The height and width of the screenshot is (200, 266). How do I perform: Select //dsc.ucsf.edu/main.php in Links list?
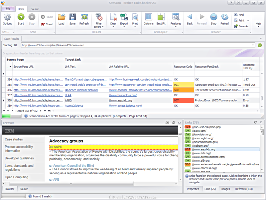206,127
